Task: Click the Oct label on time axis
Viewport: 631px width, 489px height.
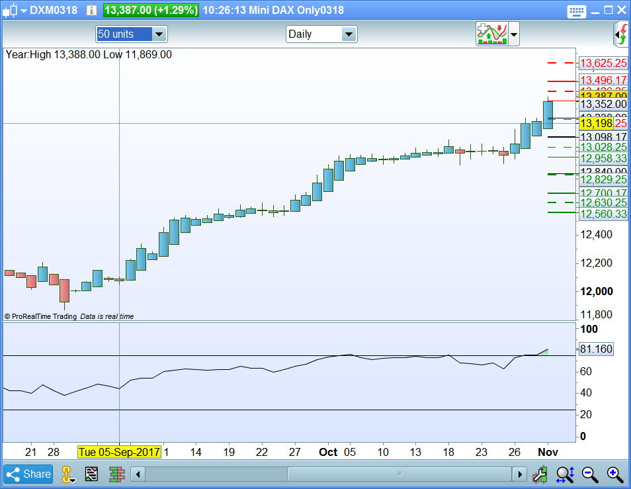Action: click(328, 452)
